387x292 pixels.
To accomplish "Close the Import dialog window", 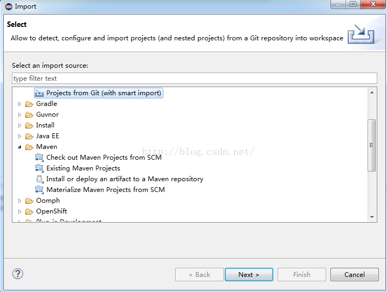I will 373,4.
